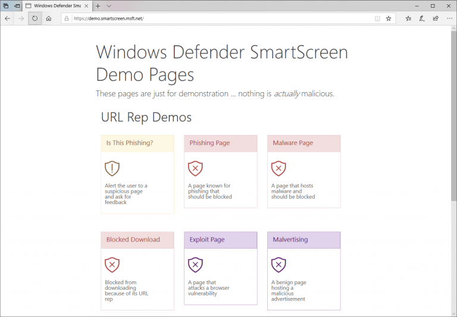Share this page via Share icon
Image resolution: width=457 pixels, height=317 pixels.
[x=436, y=18]
